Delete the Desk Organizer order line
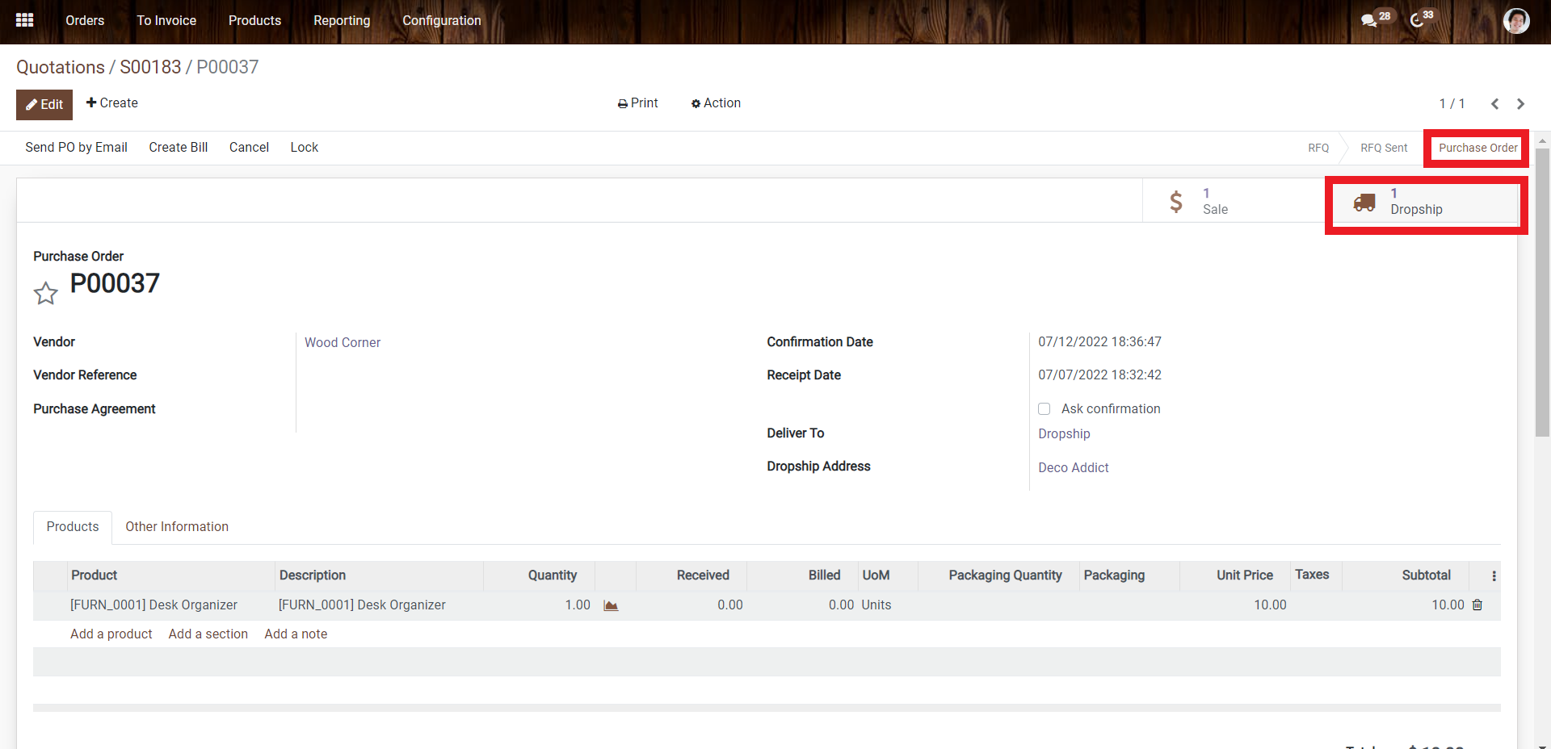The height and width of the screenshot is (749, 1551). coord(1477,605)
